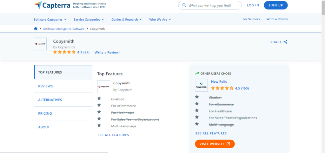Click the Visit Website button
The height and width of the screenshot is (153, 325).
tap(215, 144)
